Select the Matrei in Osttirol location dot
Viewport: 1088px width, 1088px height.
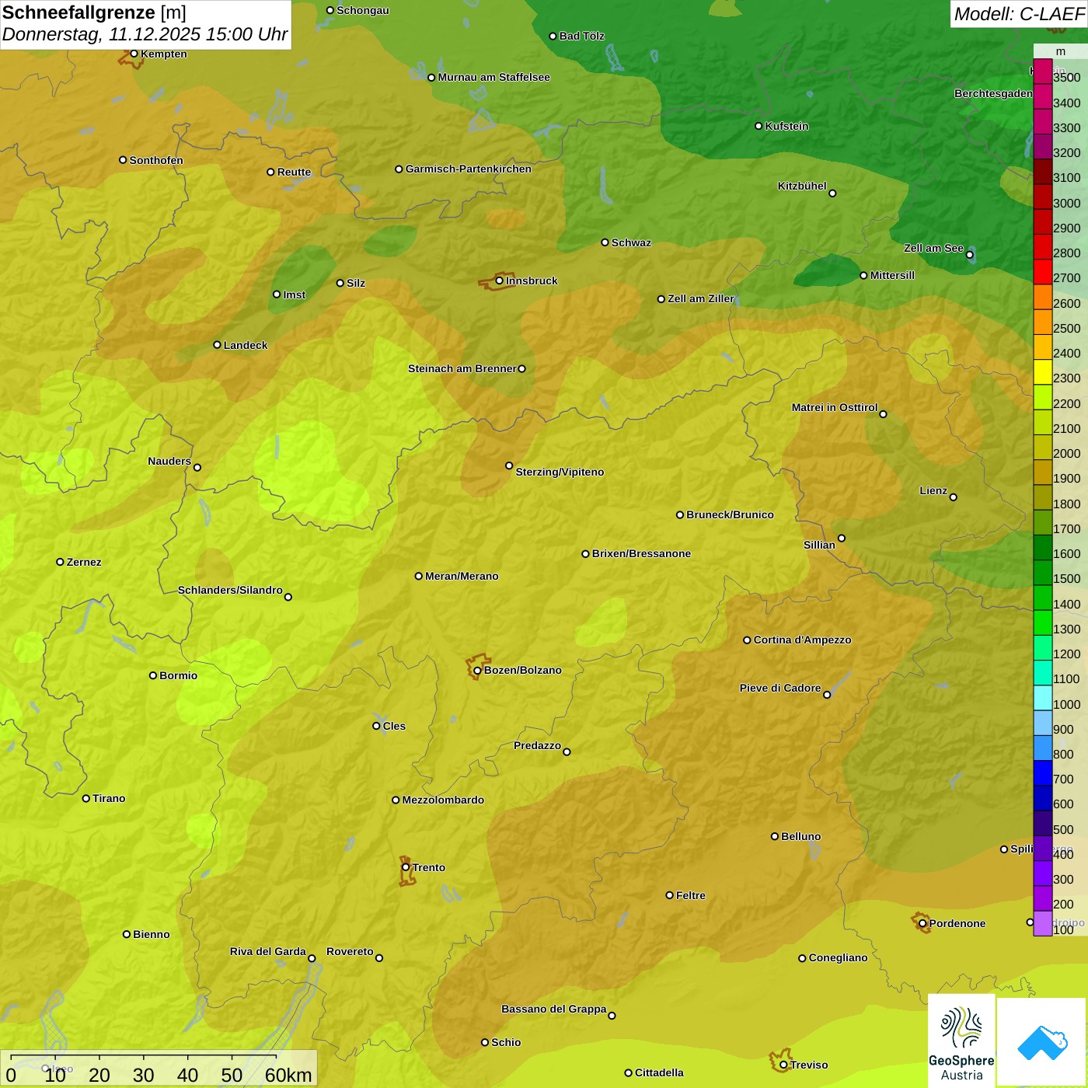[x=883, y=414]
